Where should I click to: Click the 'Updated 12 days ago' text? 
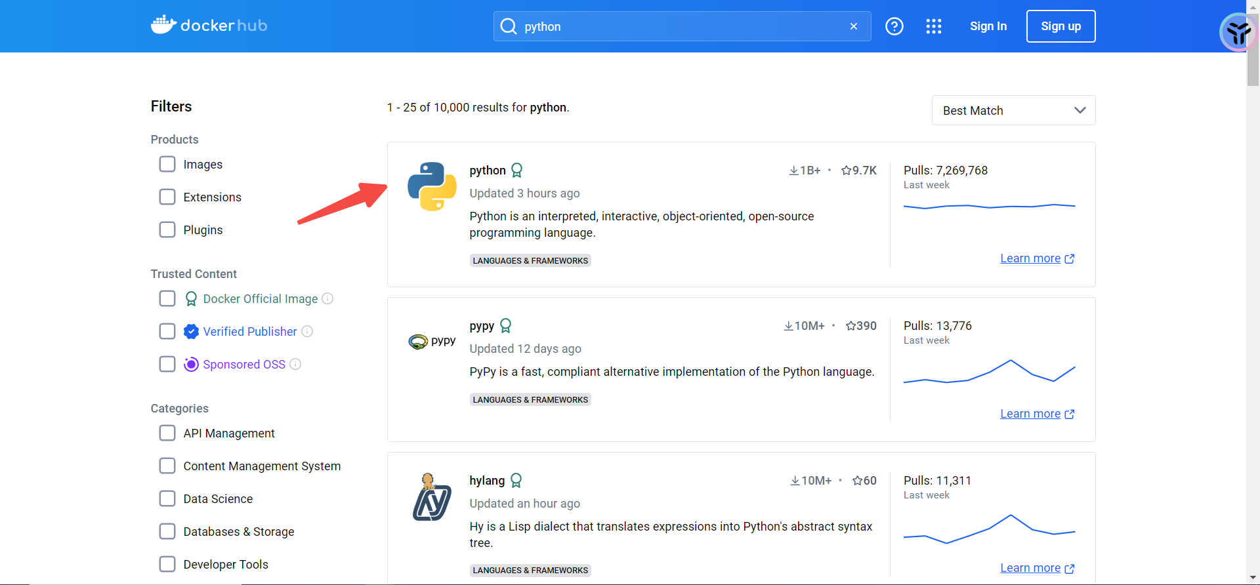tap(525, 349)
